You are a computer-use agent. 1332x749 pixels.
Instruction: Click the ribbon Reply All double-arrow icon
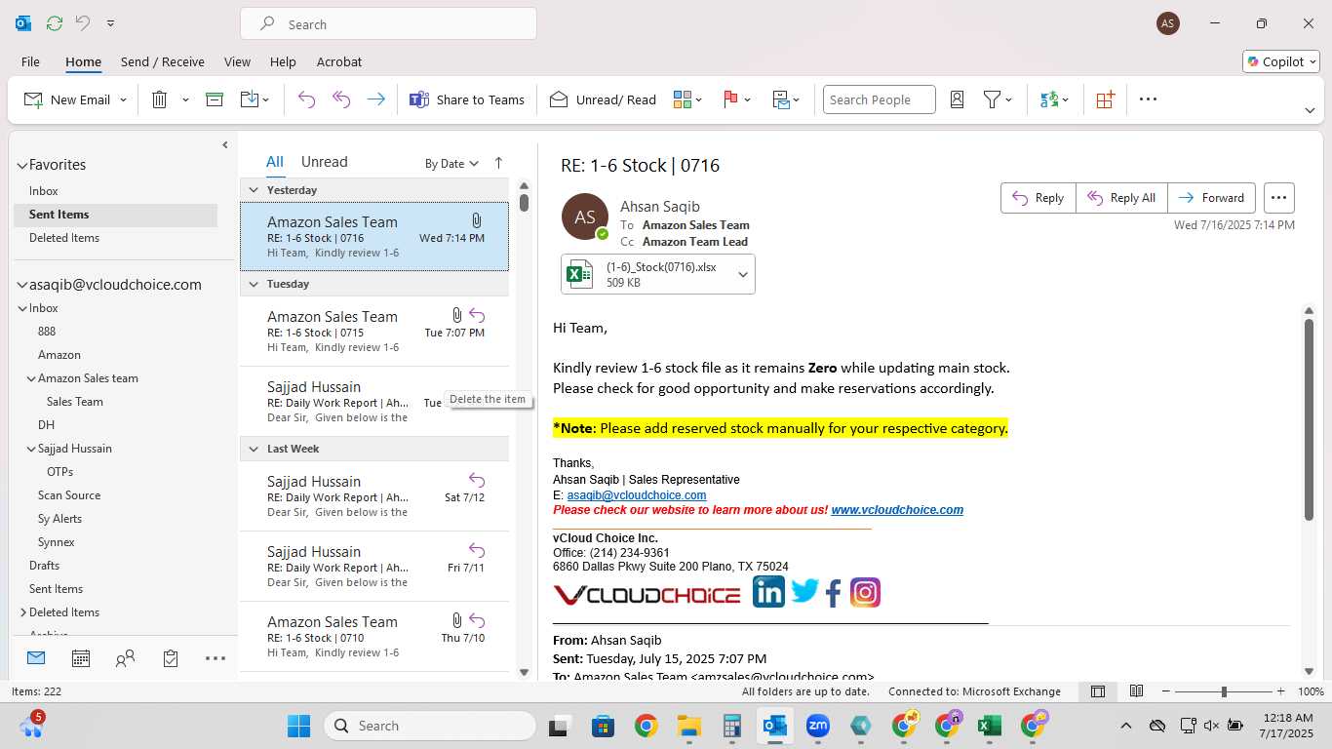341,99
